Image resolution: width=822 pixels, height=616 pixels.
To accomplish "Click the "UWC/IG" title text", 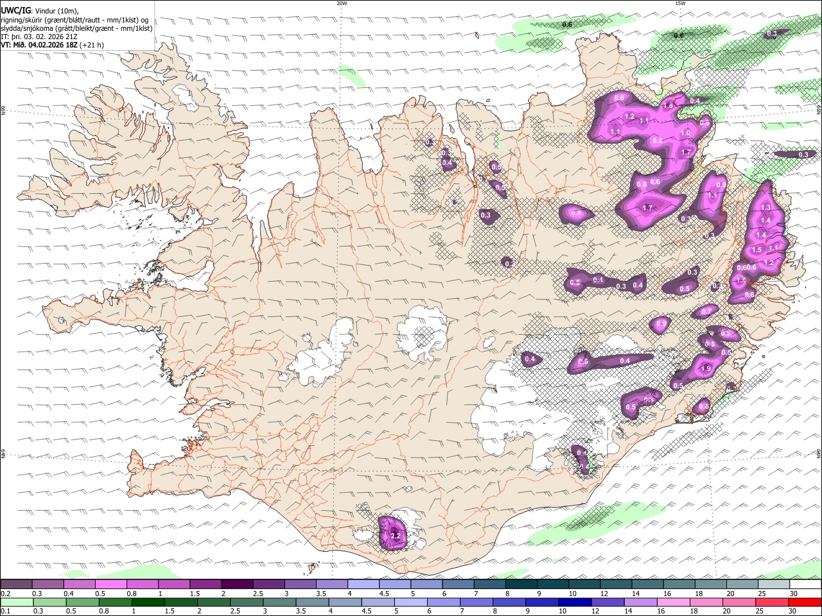I will click(x=15, y=11).
